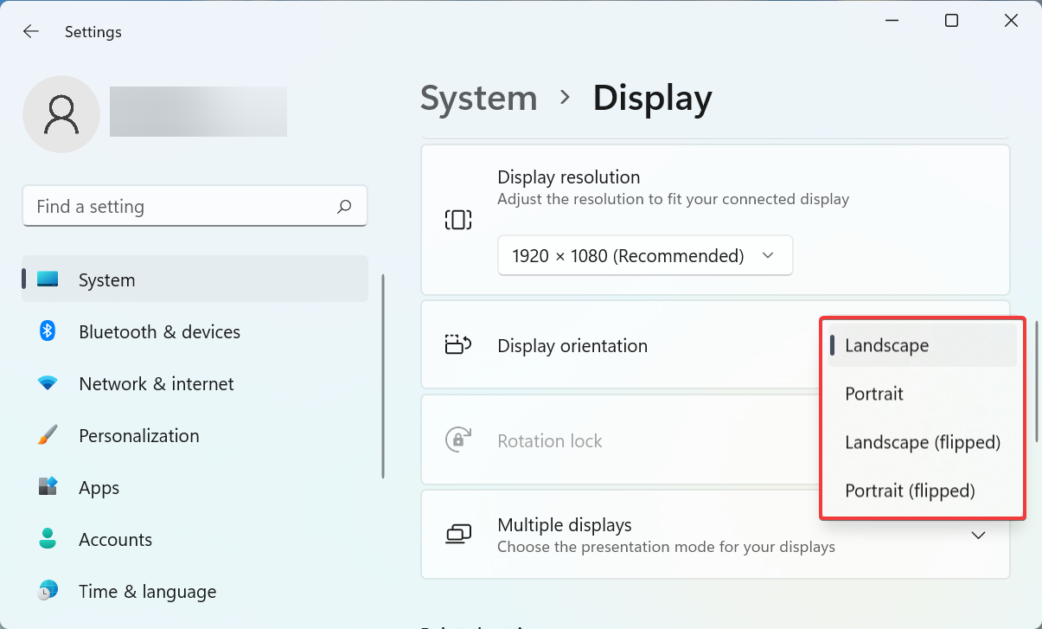Click the System breadcrumb link
Viewport: 1042px width, 629px height.
pos(478,98)
